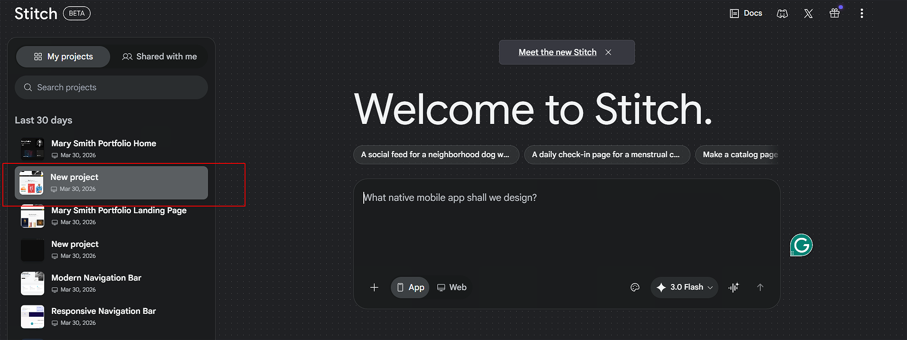Screen dimensions: 907x340
Task: Choose the daily check-in page suggestion chip
Action: coord(607,155)
